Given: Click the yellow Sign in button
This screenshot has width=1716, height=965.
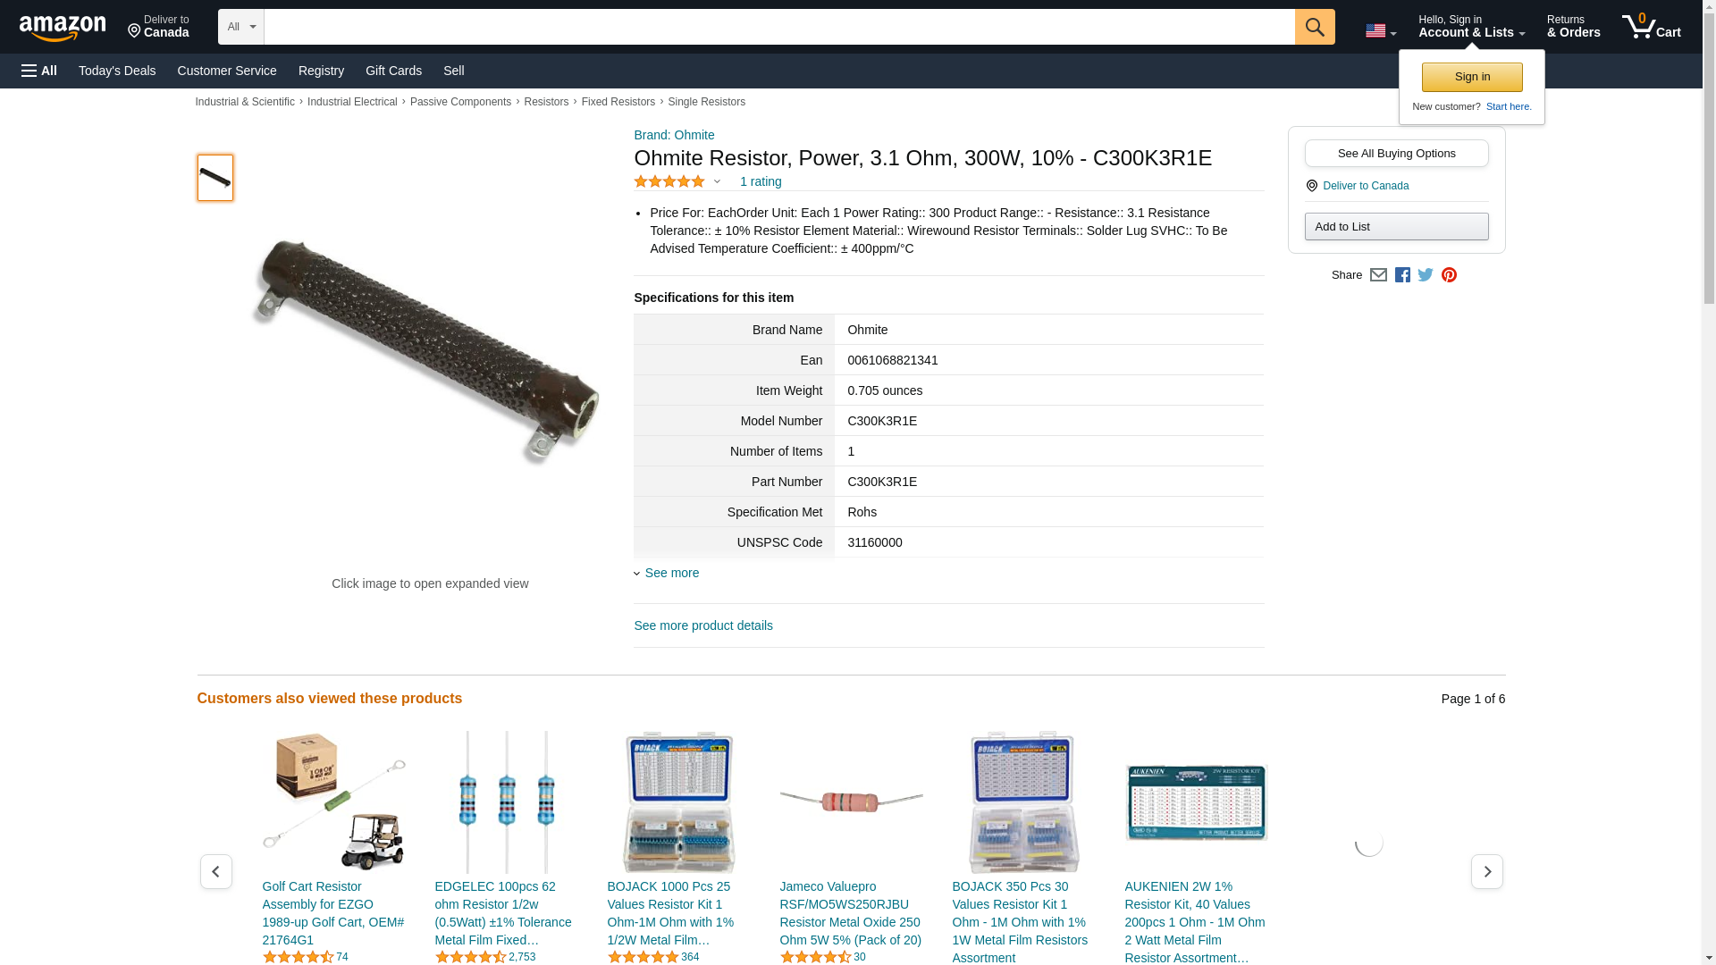Looking at the screenshot, I should point(1472,77).
